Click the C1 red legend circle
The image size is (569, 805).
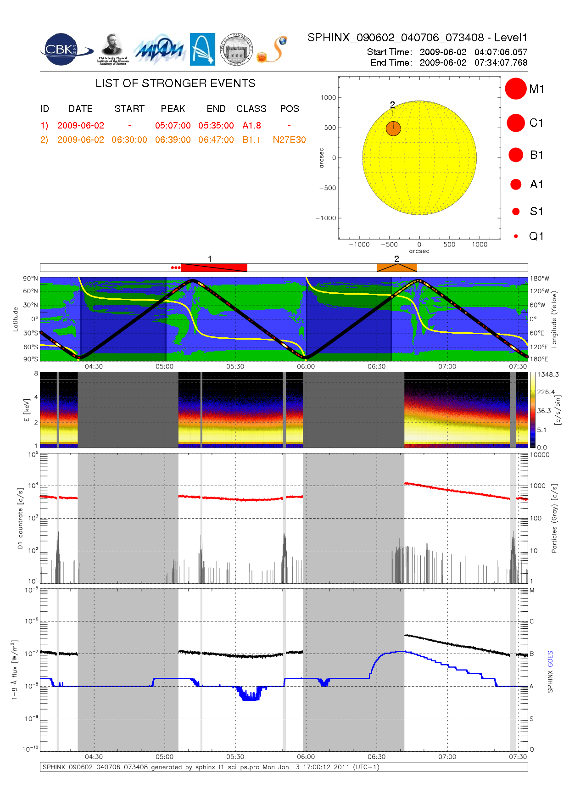(516, 123)
